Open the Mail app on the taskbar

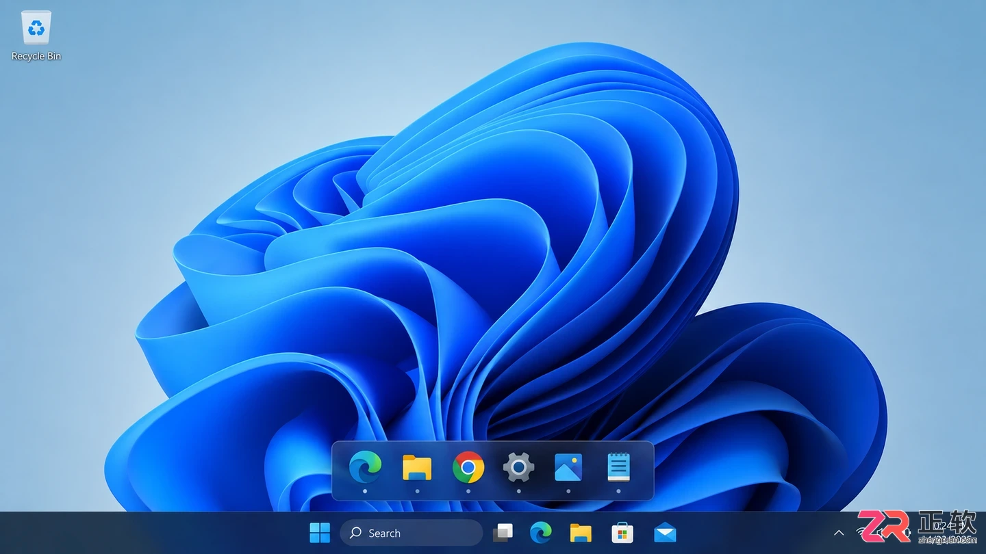[665, 533]
